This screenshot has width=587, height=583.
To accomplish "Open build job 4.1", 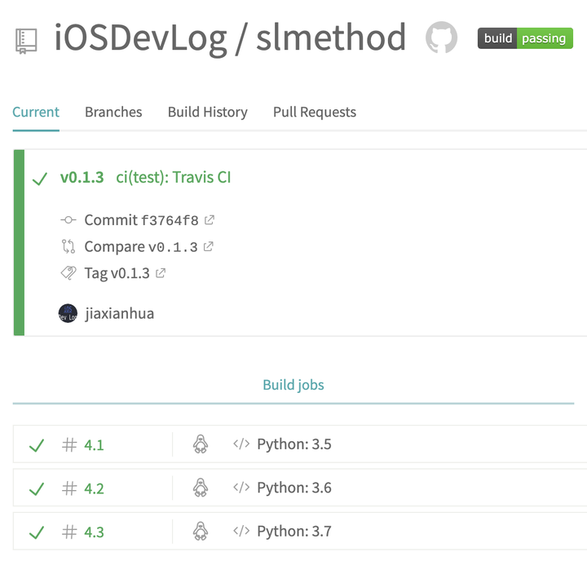I will click(94, 445).
